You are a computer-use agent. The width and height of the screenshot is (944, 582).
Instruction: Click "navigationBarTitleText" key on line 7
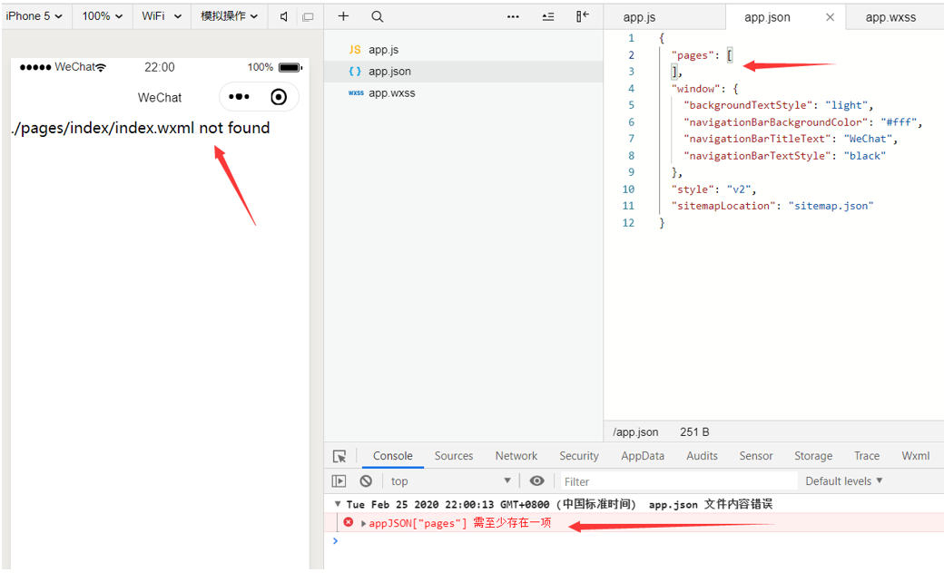tap(757, 139)
